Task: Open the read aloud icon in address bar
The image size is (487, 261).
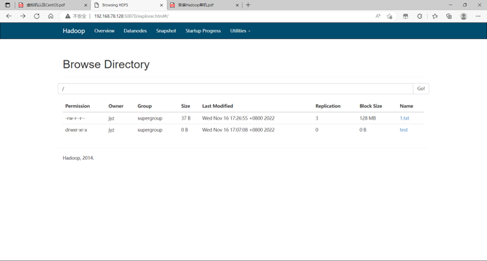Action: click(x=378, y=16)
